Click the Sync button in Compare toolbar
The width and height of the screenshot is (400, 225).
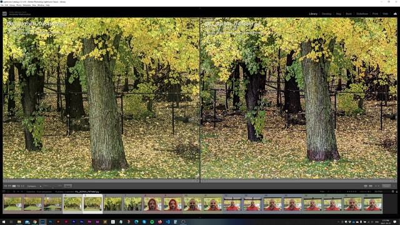(x=68, y=186)
